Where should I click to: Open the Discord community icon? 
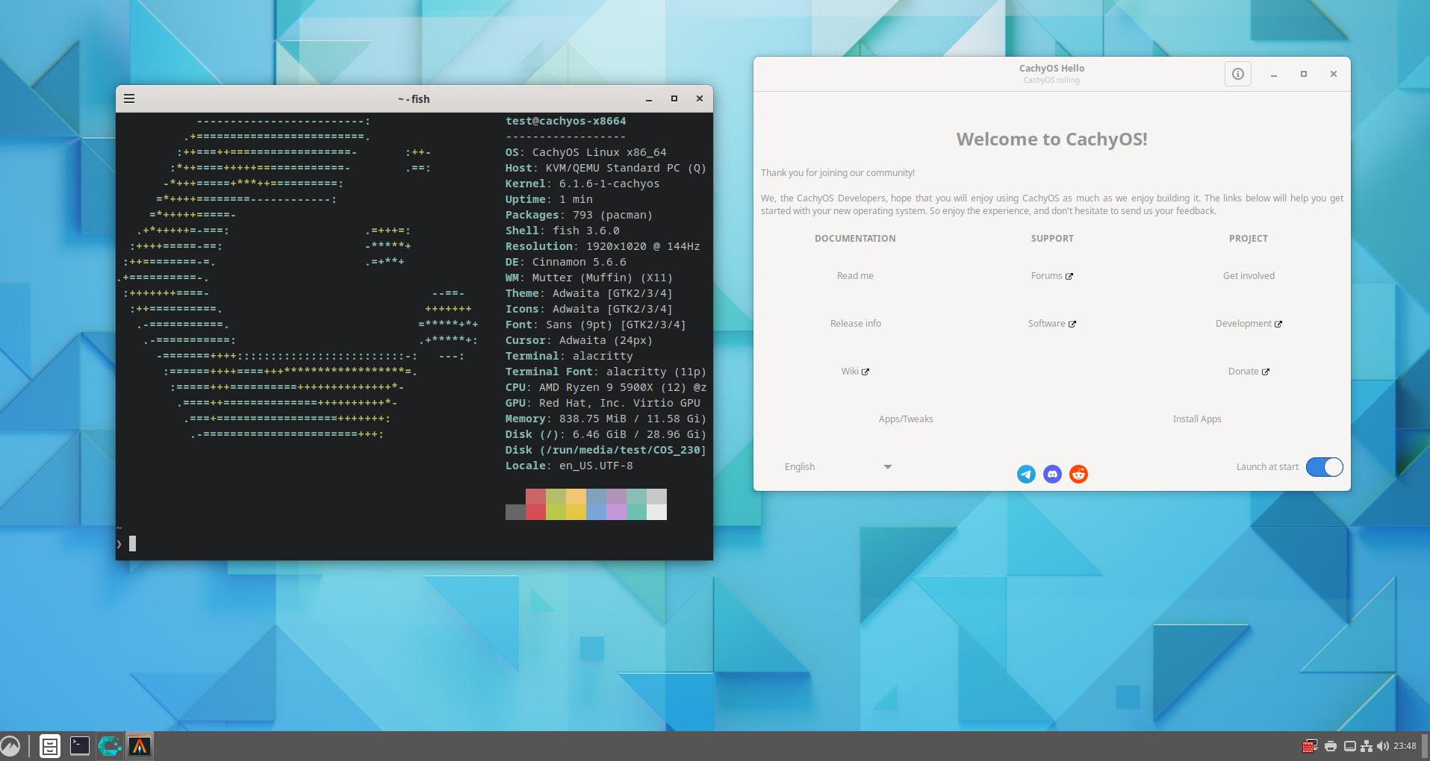1052,474
